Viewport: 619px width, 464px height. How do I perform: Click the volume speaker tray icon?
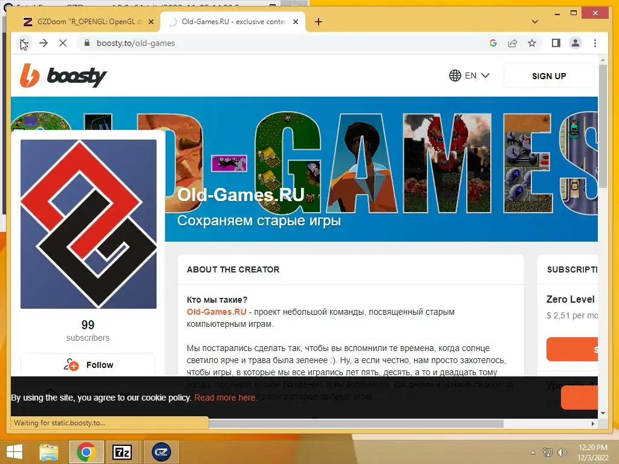click(562, 453)
